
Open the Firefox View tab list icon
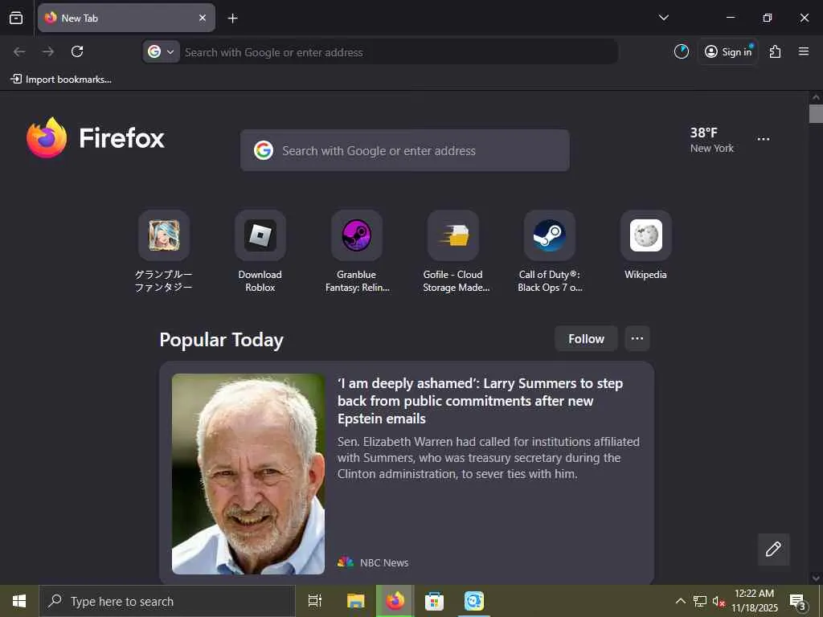tap(16, 18)
